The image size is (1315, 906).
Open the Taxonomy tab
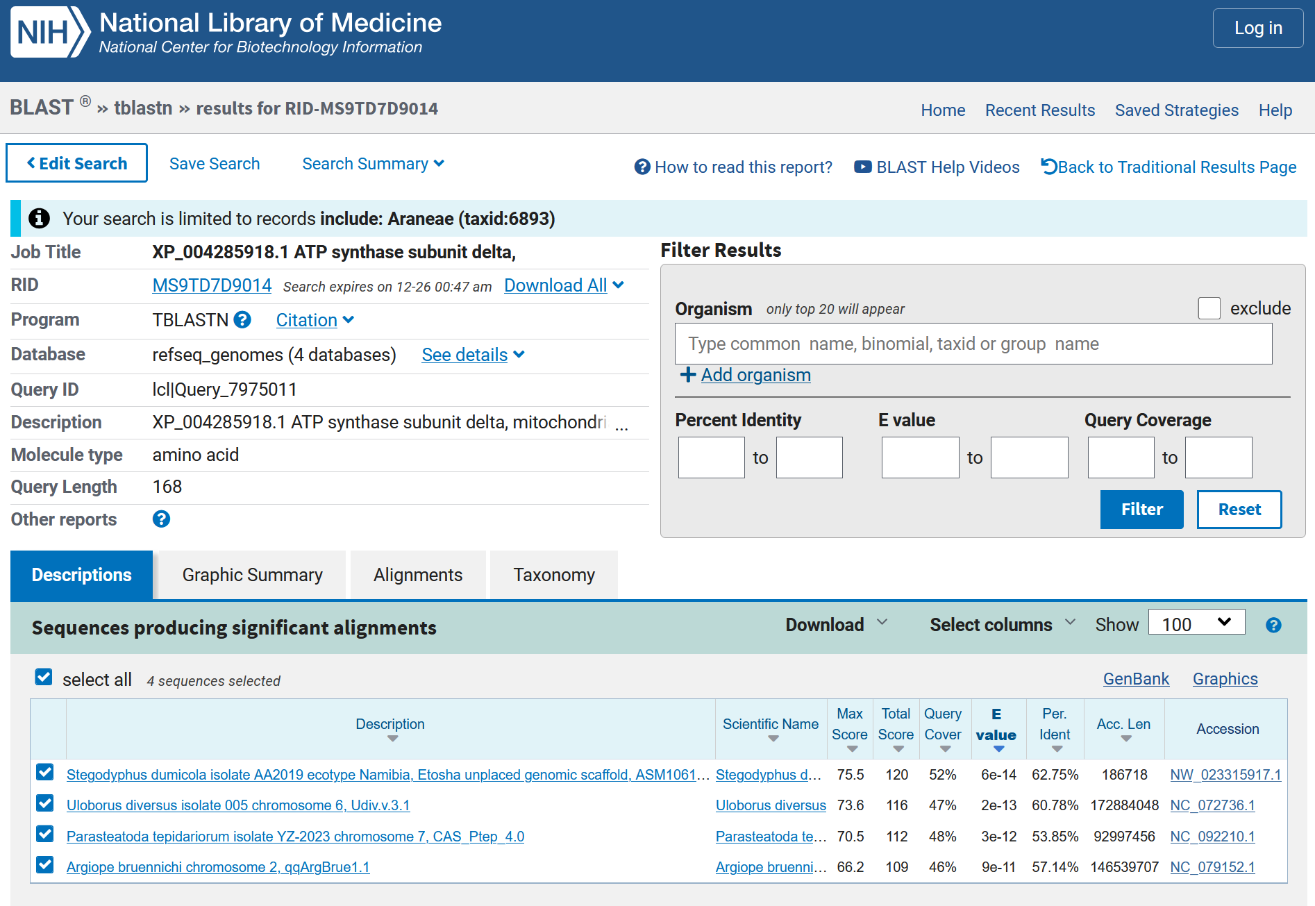coord(553,575)
